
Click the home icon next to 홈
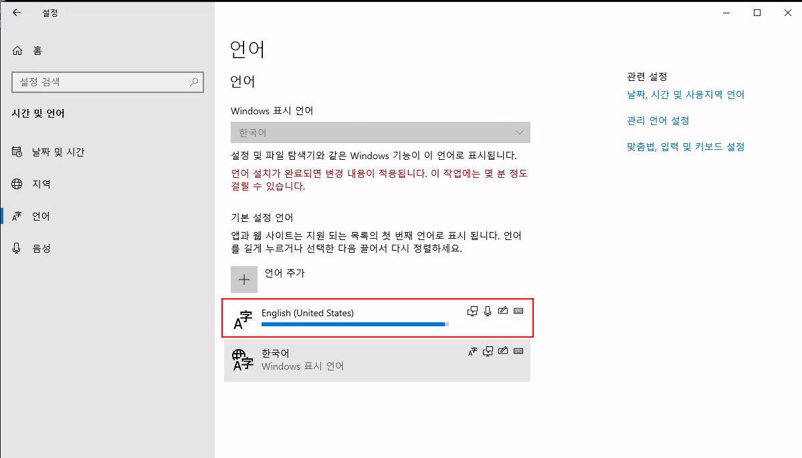coord(17,50)
